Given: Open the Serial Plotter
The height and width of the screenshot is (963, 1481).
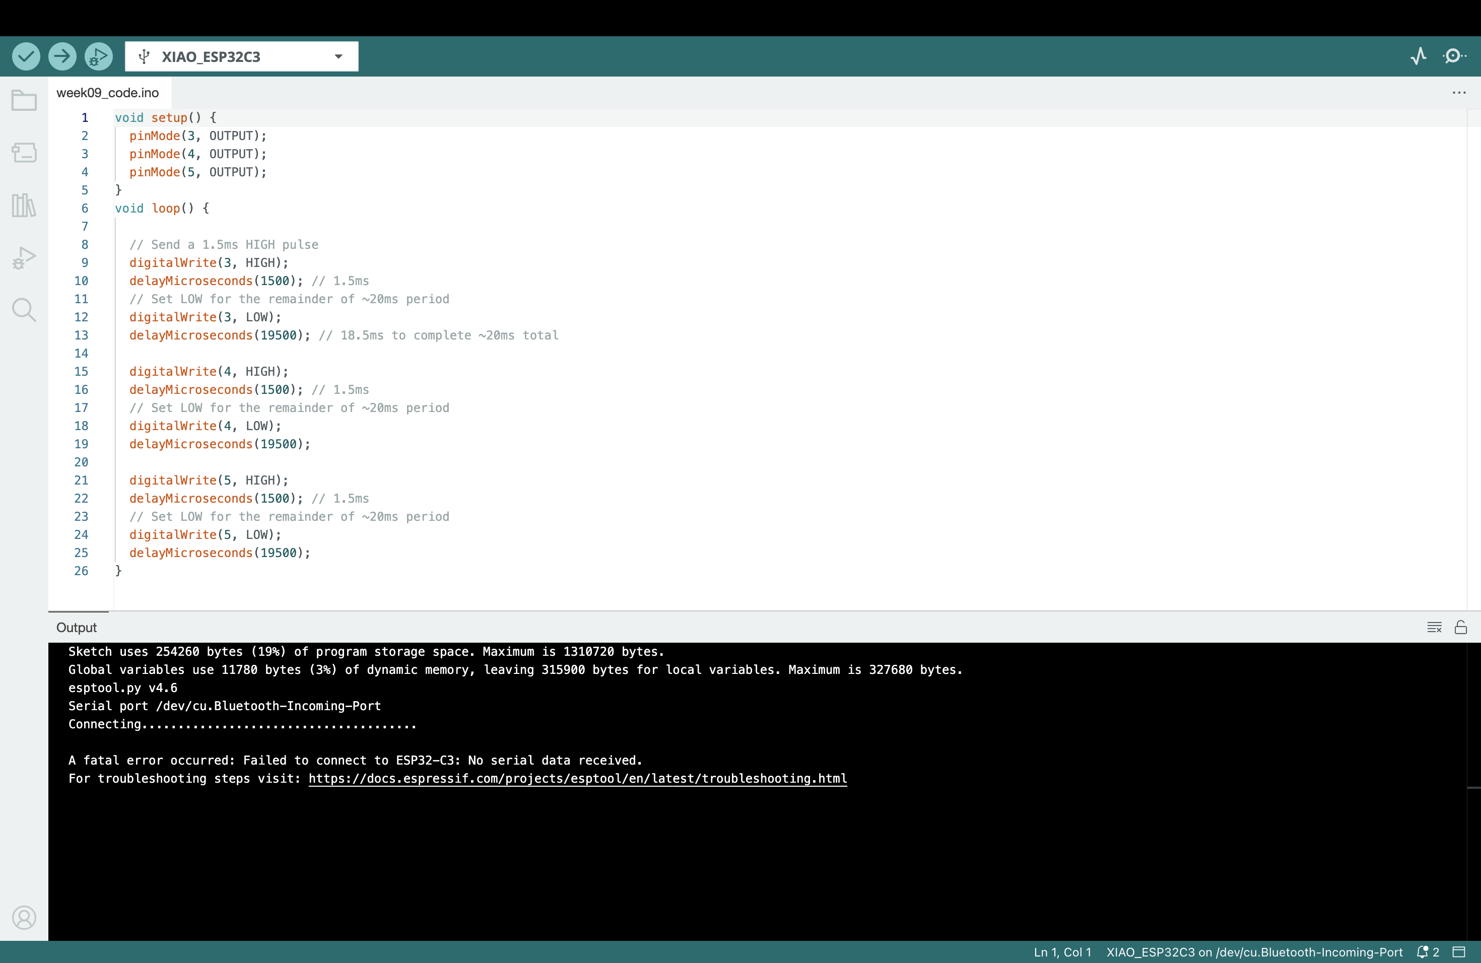Looking at the screenshot, I should click(x=1418, y=56).
